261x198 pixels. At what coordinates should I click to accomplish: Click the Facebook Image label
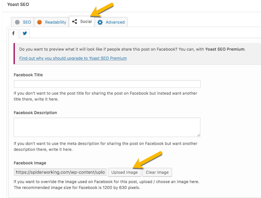[30, 163]
